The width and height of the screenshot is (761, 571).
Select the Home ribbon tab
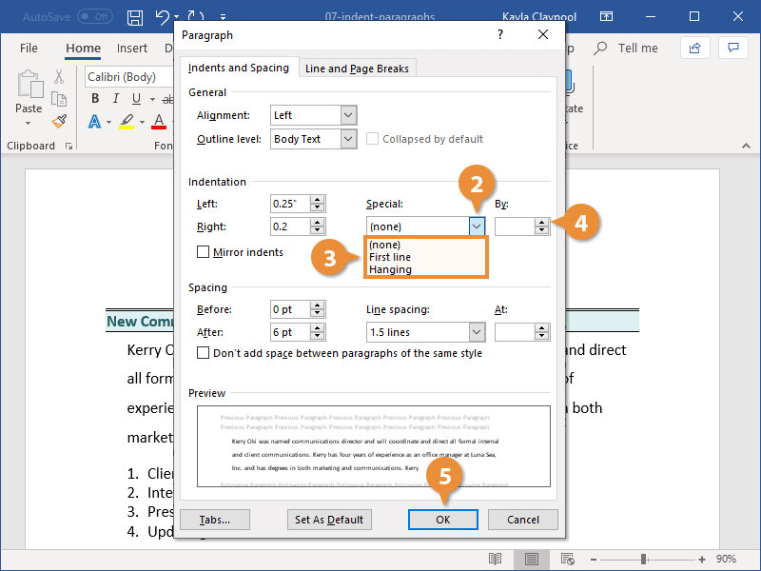point(83,48)
